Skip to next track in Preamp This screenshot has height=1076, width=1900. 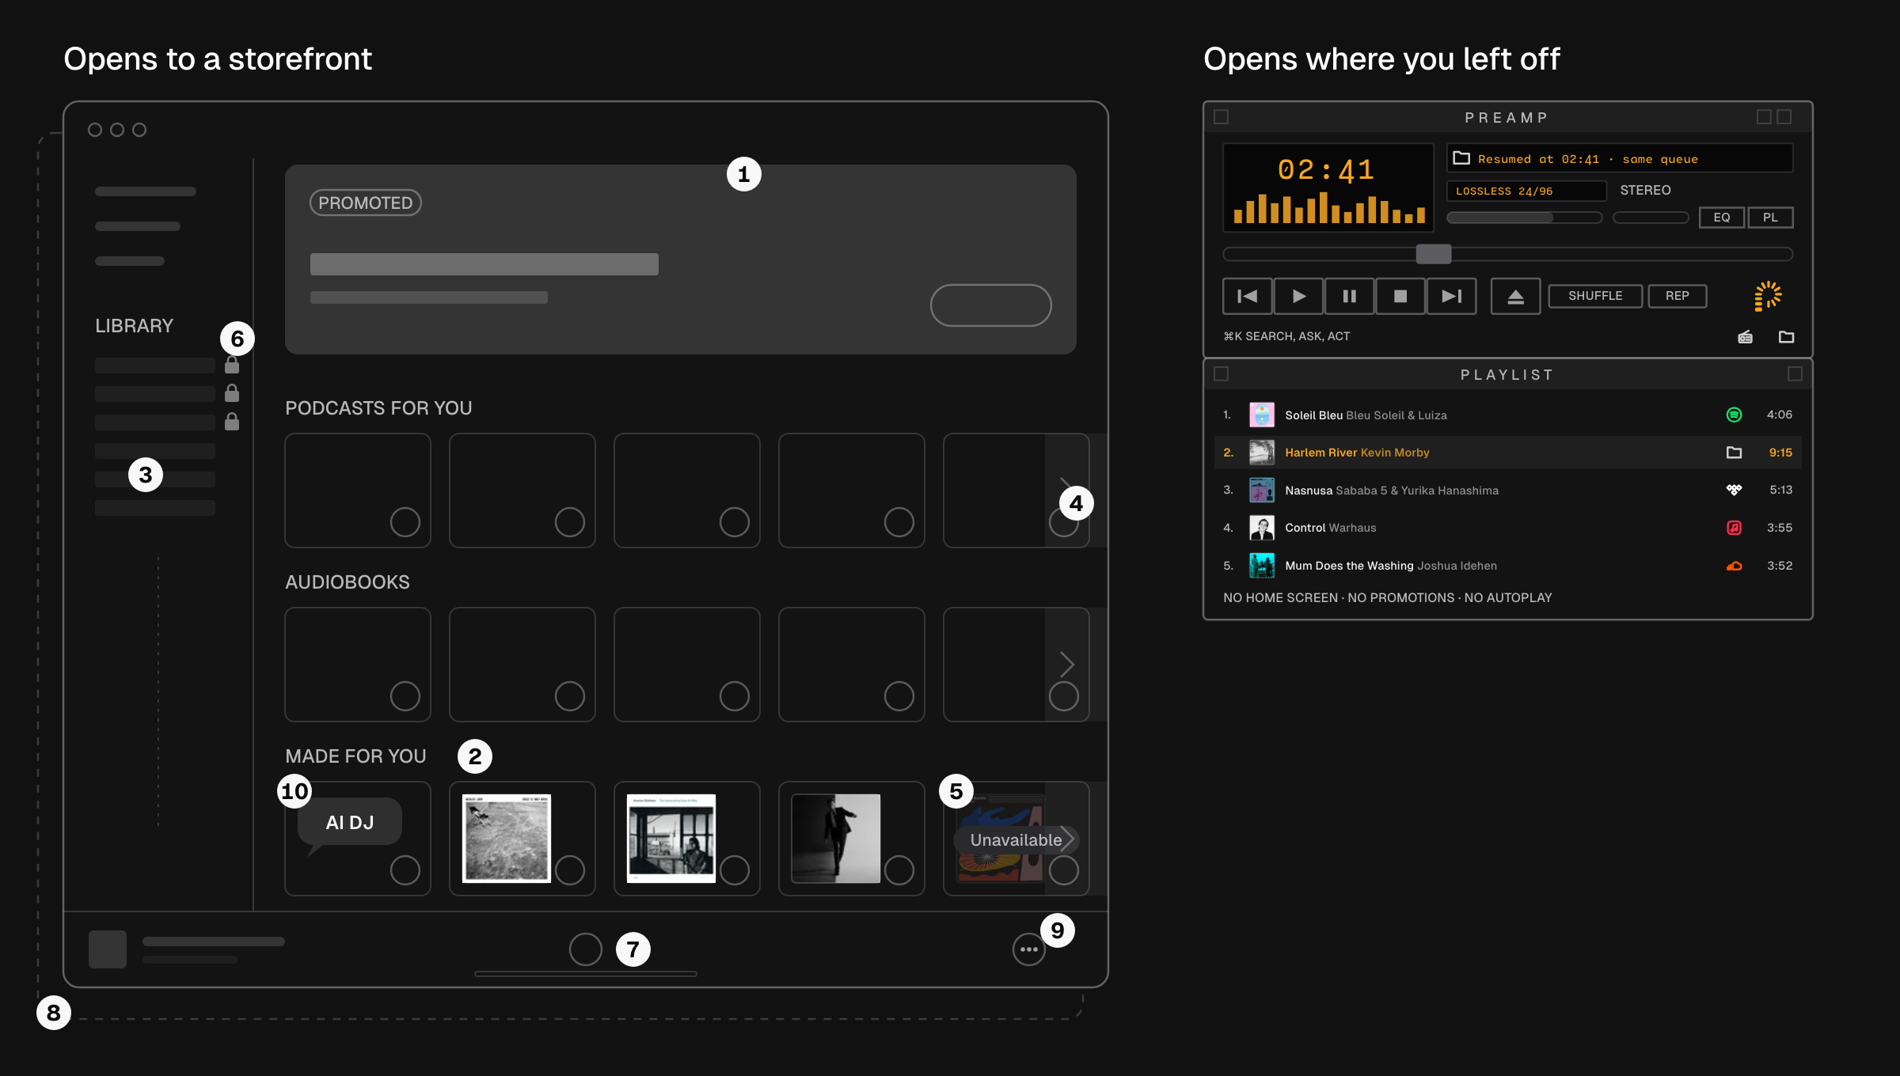(x=1451, y=296)
